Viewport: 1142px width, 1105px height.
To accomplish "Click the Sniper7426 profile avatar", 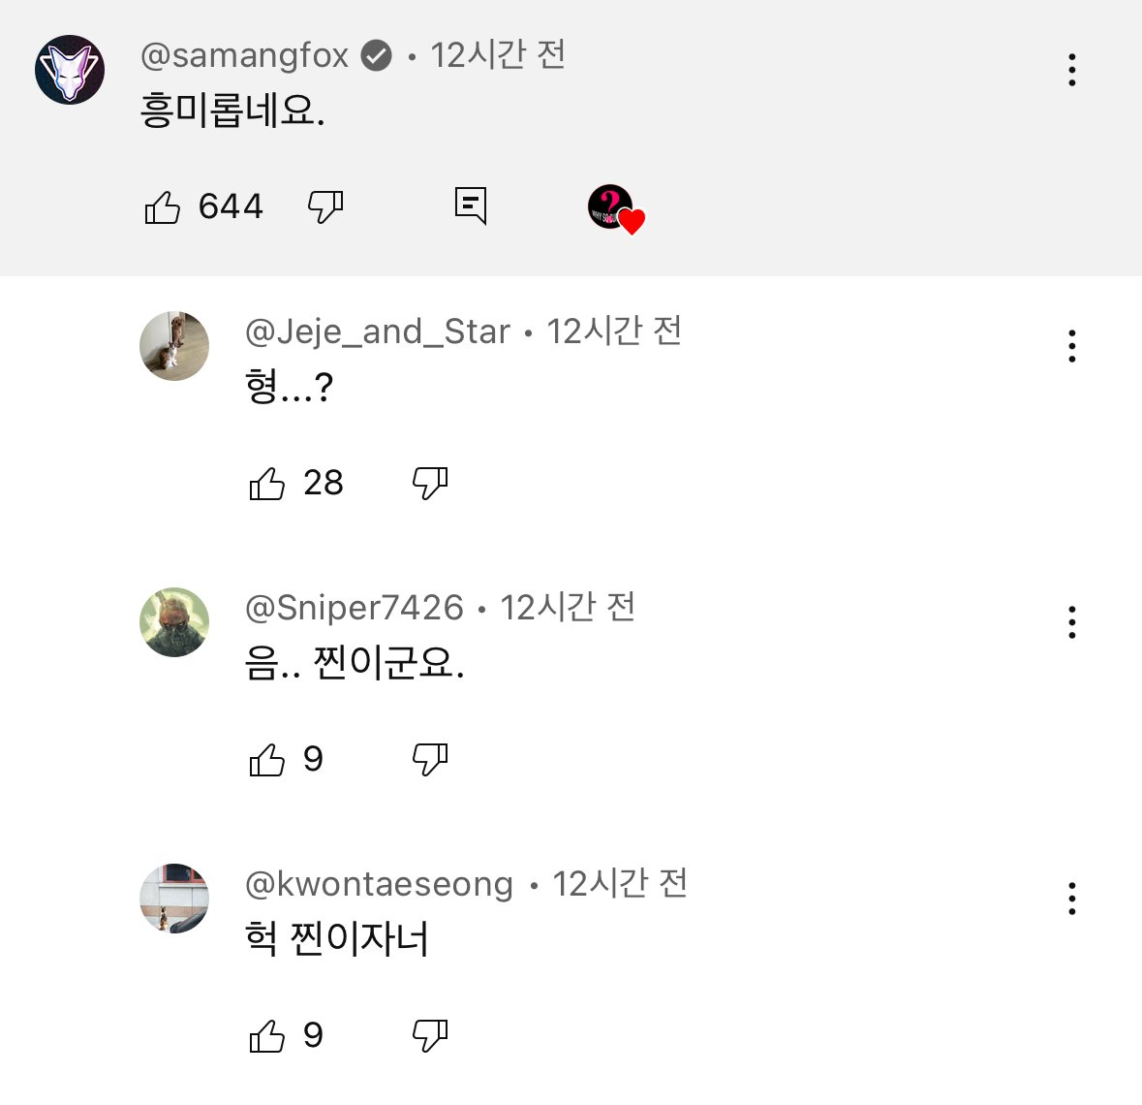I will tap(174, 622).
